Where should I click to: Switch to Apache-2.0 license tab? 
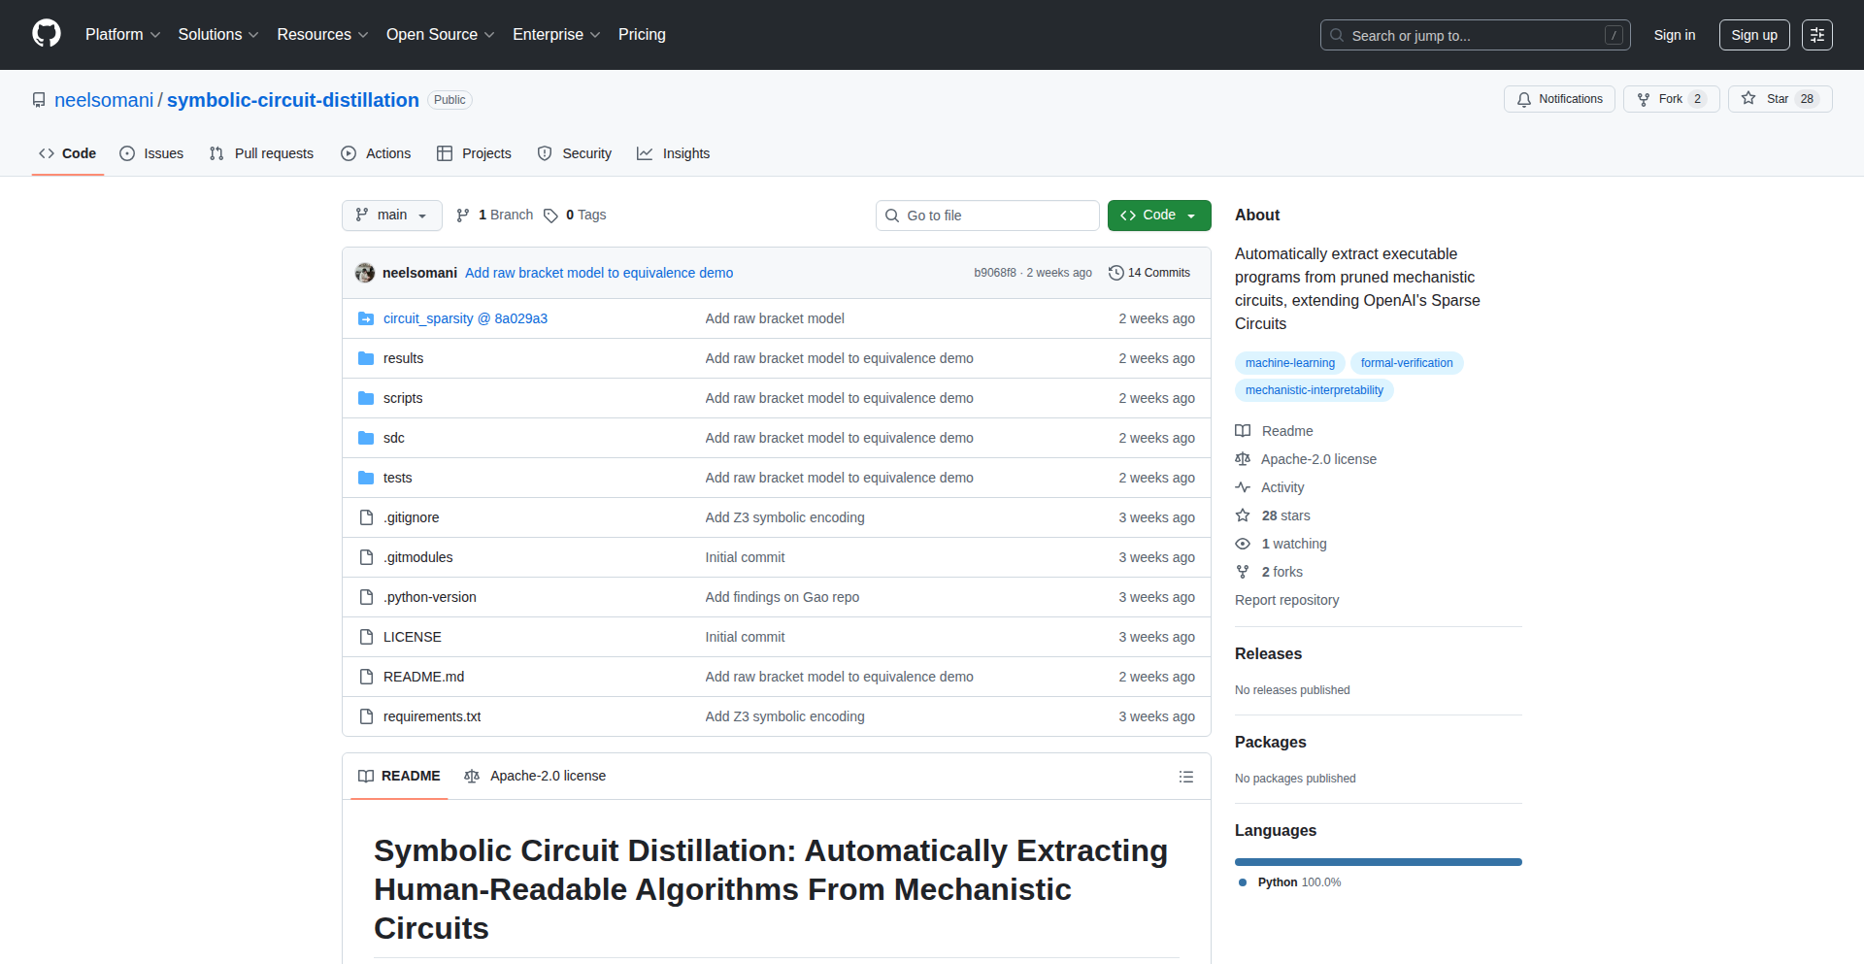click(x=536, y=776)
